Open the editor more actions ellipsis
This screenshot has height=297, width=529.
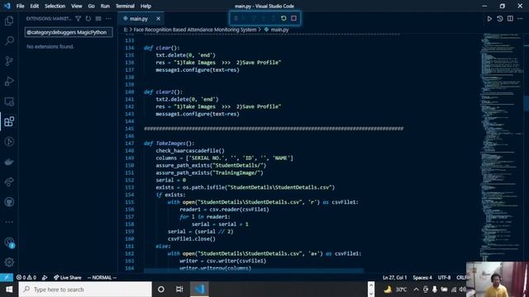point(520,18)
